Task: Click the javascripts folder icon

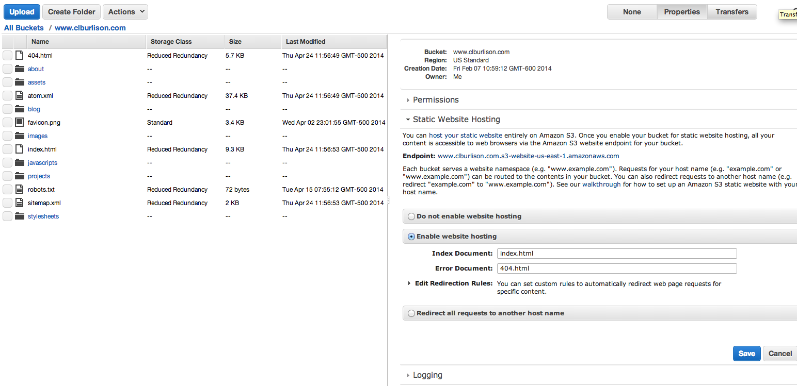Action: (x=20, y=162)
